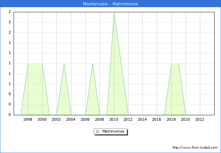Image resolution: width=221 pixels, height=153 pixels.
Task: Click the 2014 x-axis label
Action: coord(142,119)
